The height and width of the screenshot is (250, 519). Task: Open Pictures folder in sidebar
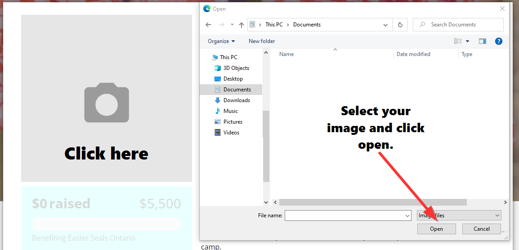(x=233, y=122)
